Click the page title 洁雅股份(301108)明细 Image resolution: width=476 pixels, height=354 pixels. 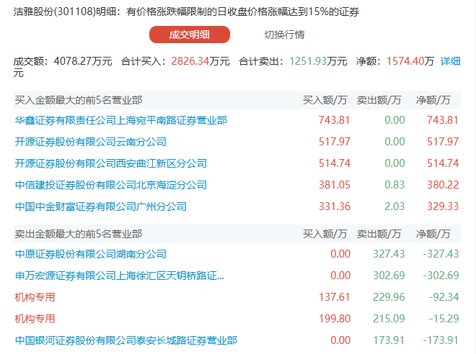click(64, 12)
